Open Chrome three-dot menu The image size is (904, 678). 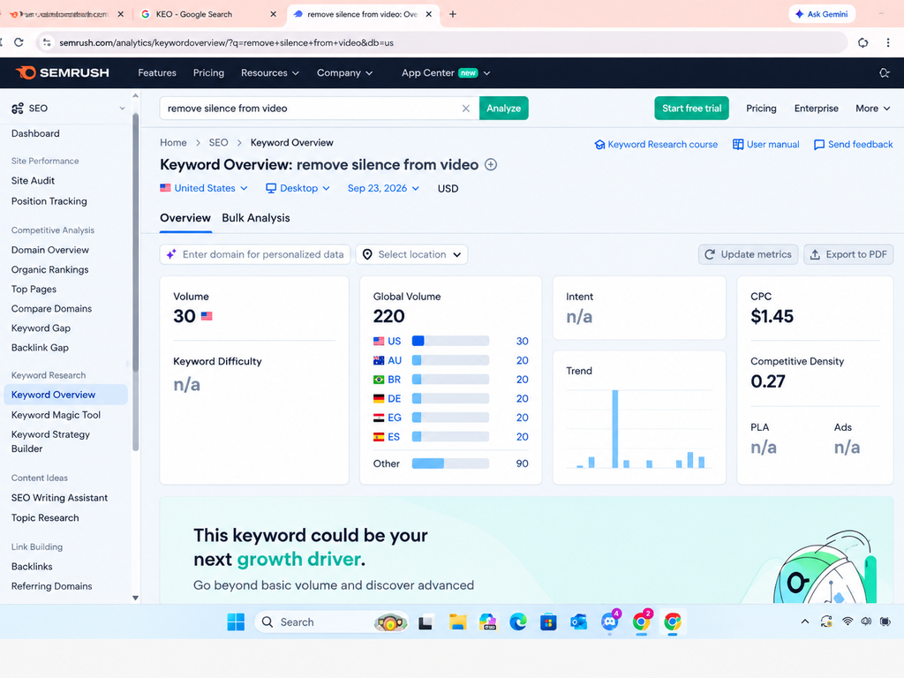[x=888, y=42]
